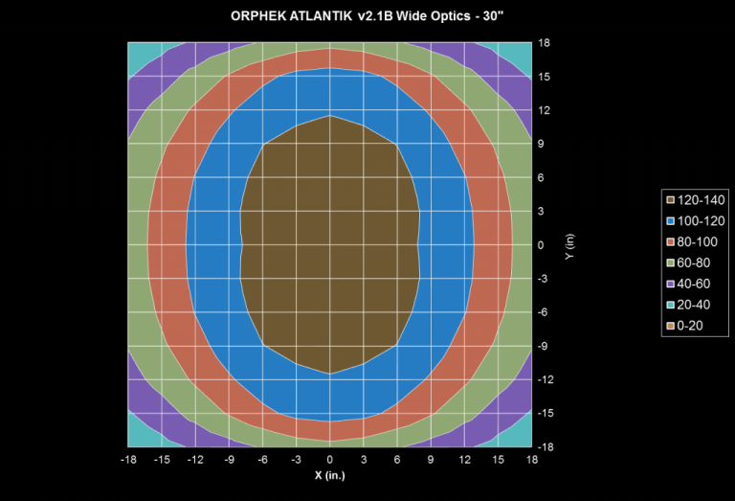Click X-axis tick label -6
This screenshot has height=501, width=735.
pos(262,460)
